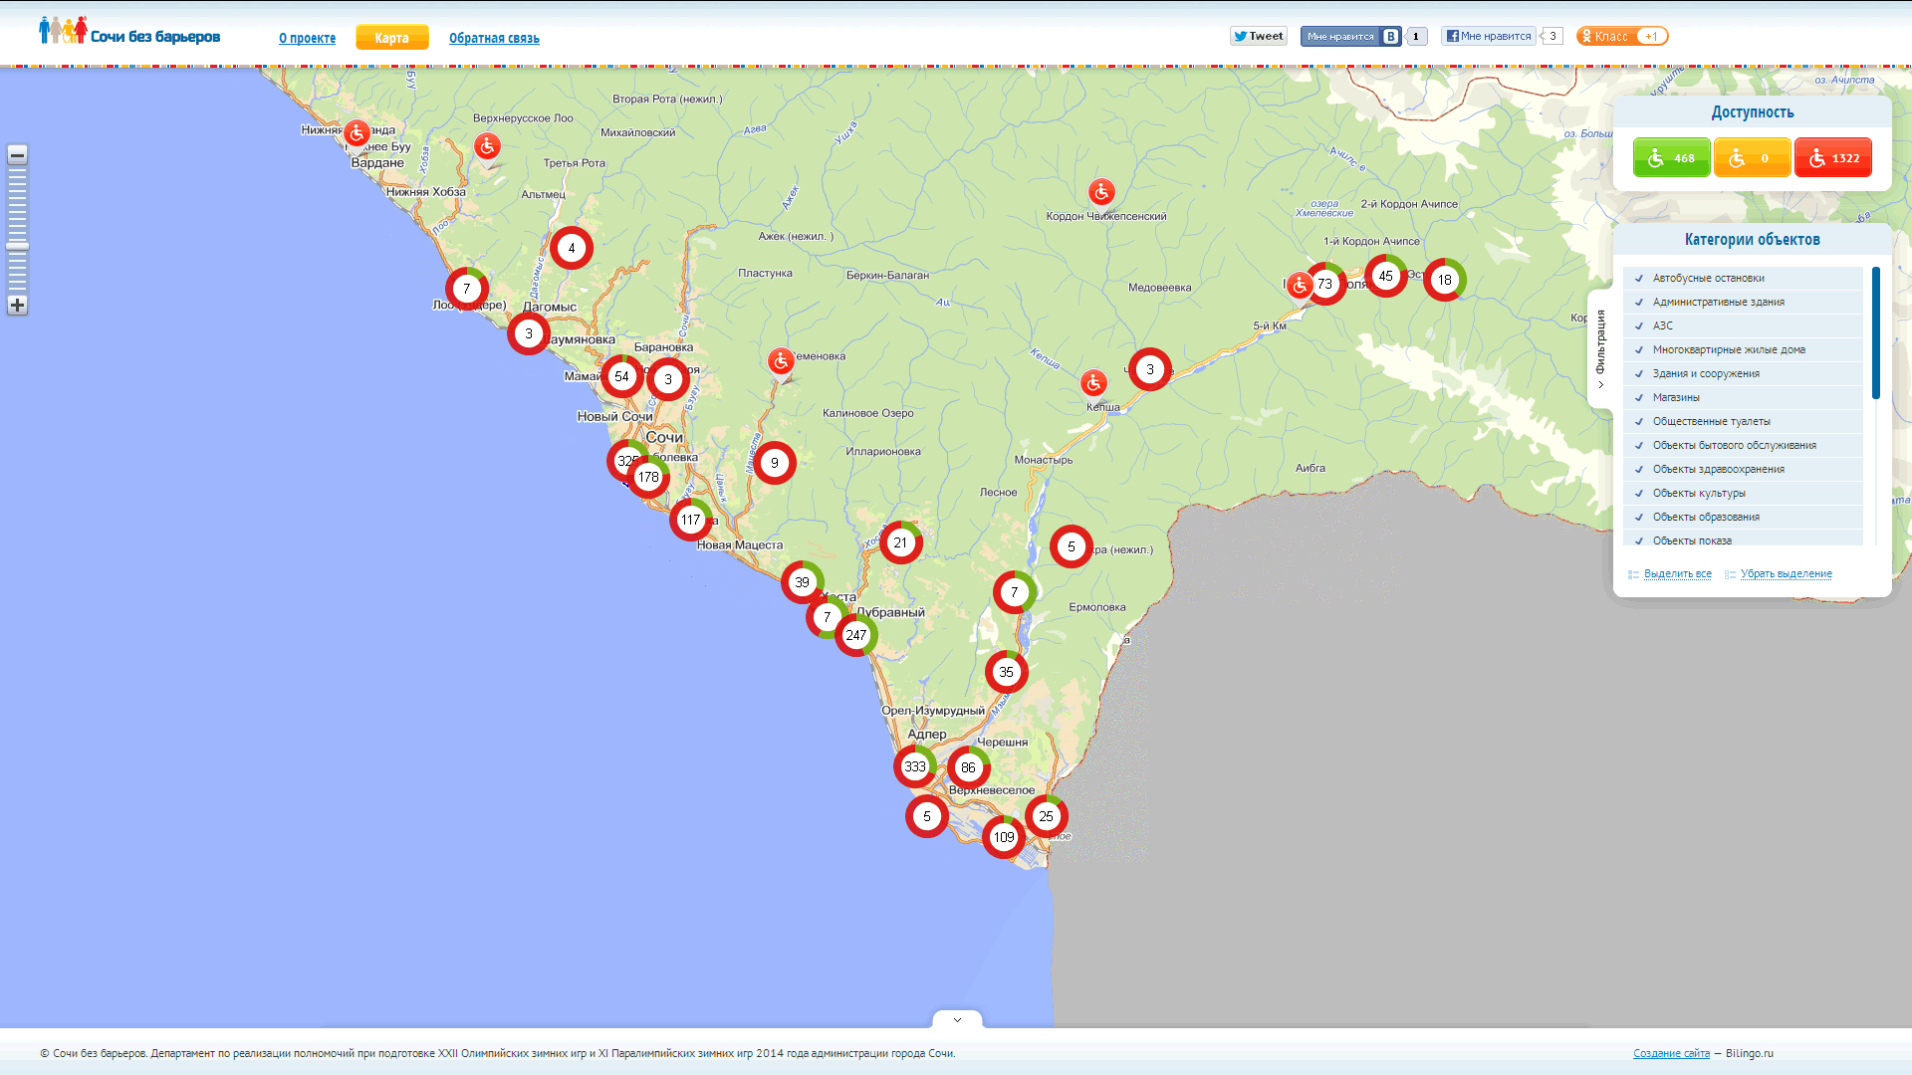Image resolution: width=1912 pixels, height=1075 pixels.
Task: Collapse the Фильтрация side panel tab
Action: (1600, 348)
